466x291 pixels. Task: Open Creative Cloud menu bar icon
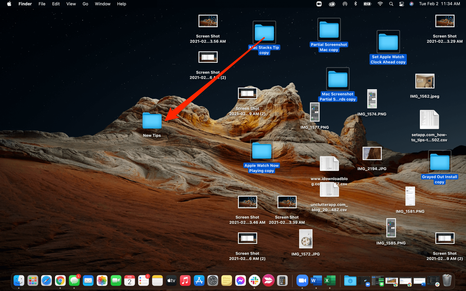(x=332, y=4)
